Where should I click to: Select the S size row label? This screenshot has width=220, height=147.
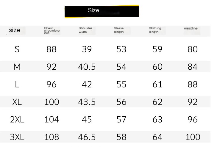click(x=17, y=49)
